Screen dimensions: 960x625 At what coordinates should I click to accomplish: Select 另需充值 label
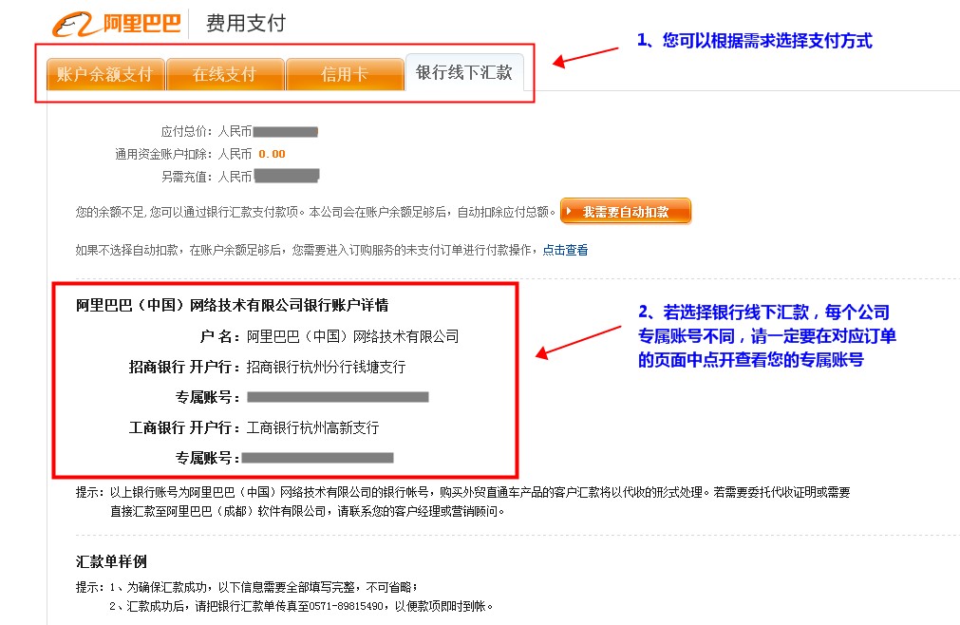(186, 177)
